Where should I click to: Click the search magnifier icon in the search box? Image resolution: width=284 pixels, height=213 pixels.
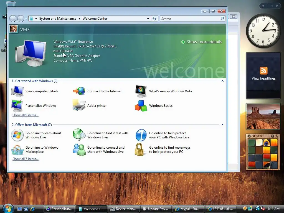click(222, 19)
